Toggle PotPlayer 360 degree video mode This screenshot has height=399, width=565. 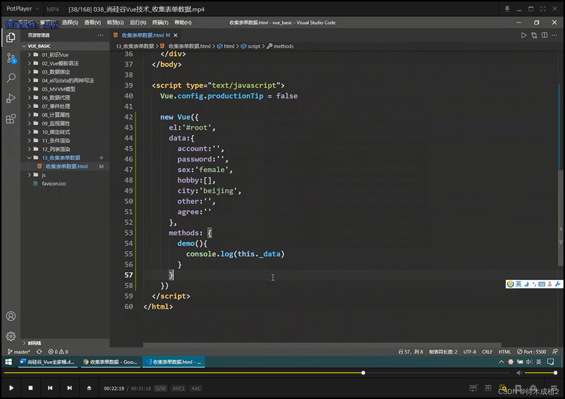pyautogui.click(x=473, y=388)
